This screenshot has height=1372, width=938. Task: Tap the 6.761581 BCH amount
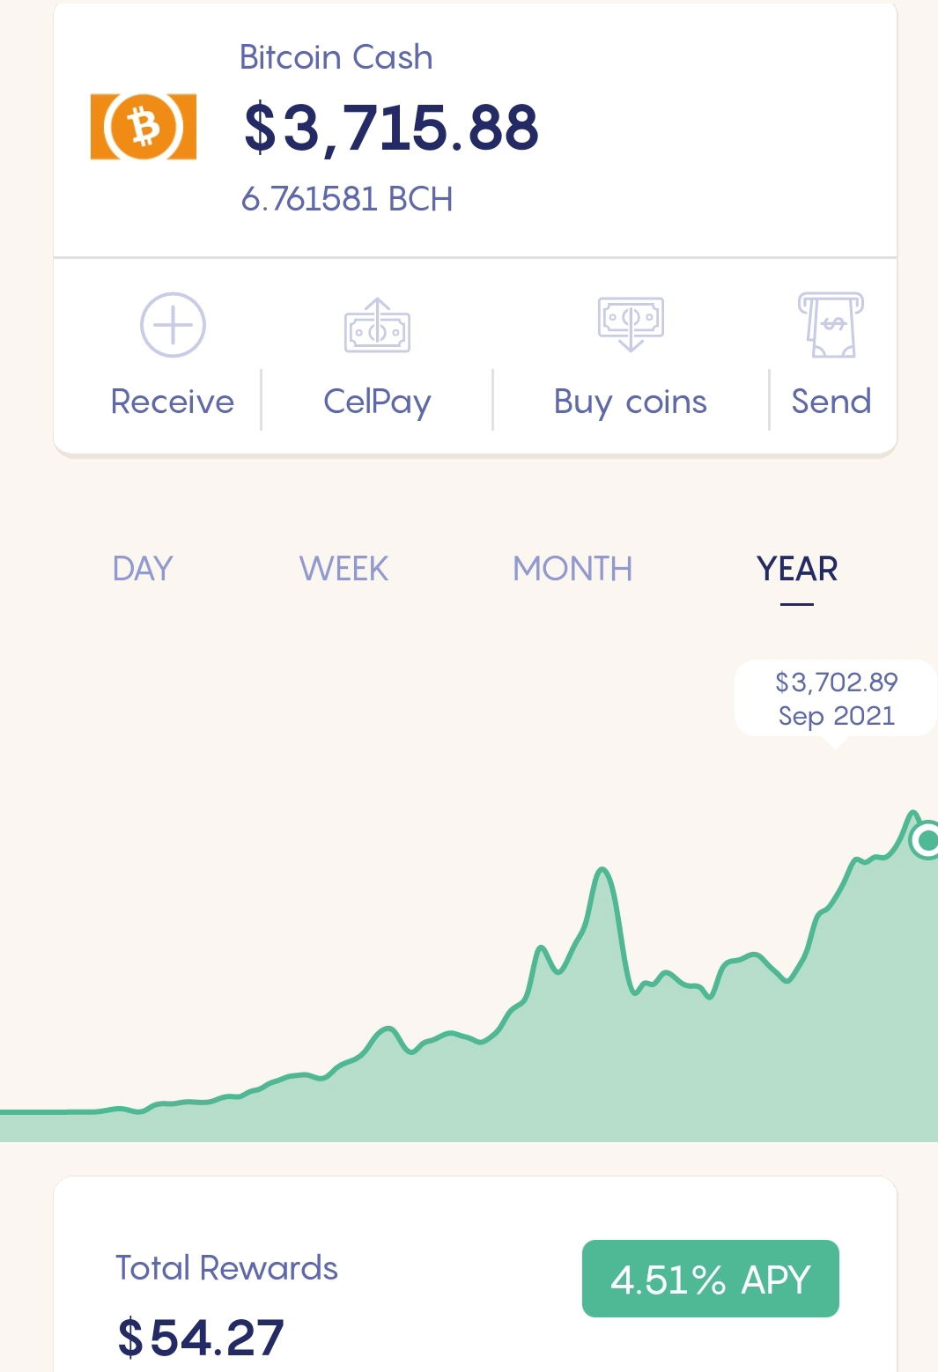(x=347, y=199)
